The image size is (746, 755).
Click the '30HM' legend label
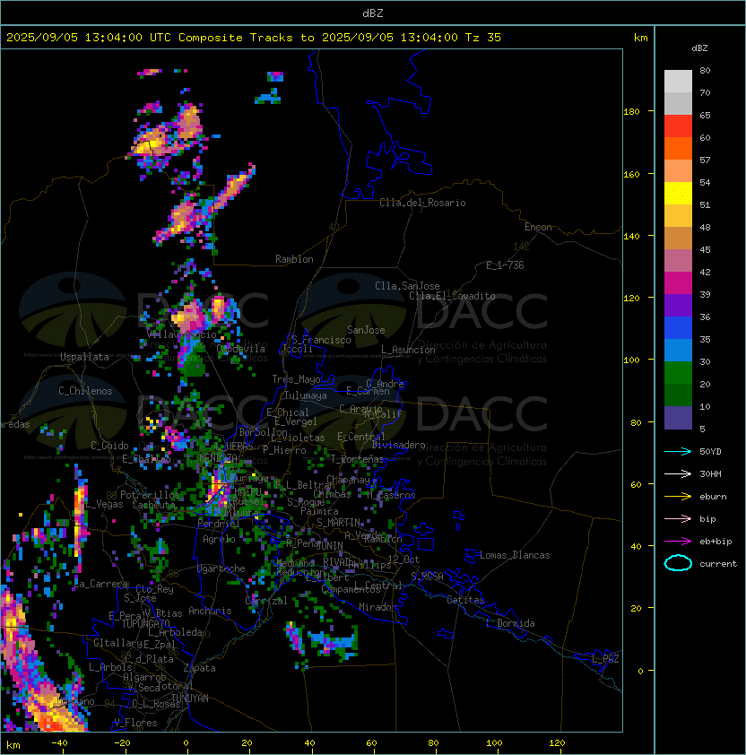click(710, 474)
